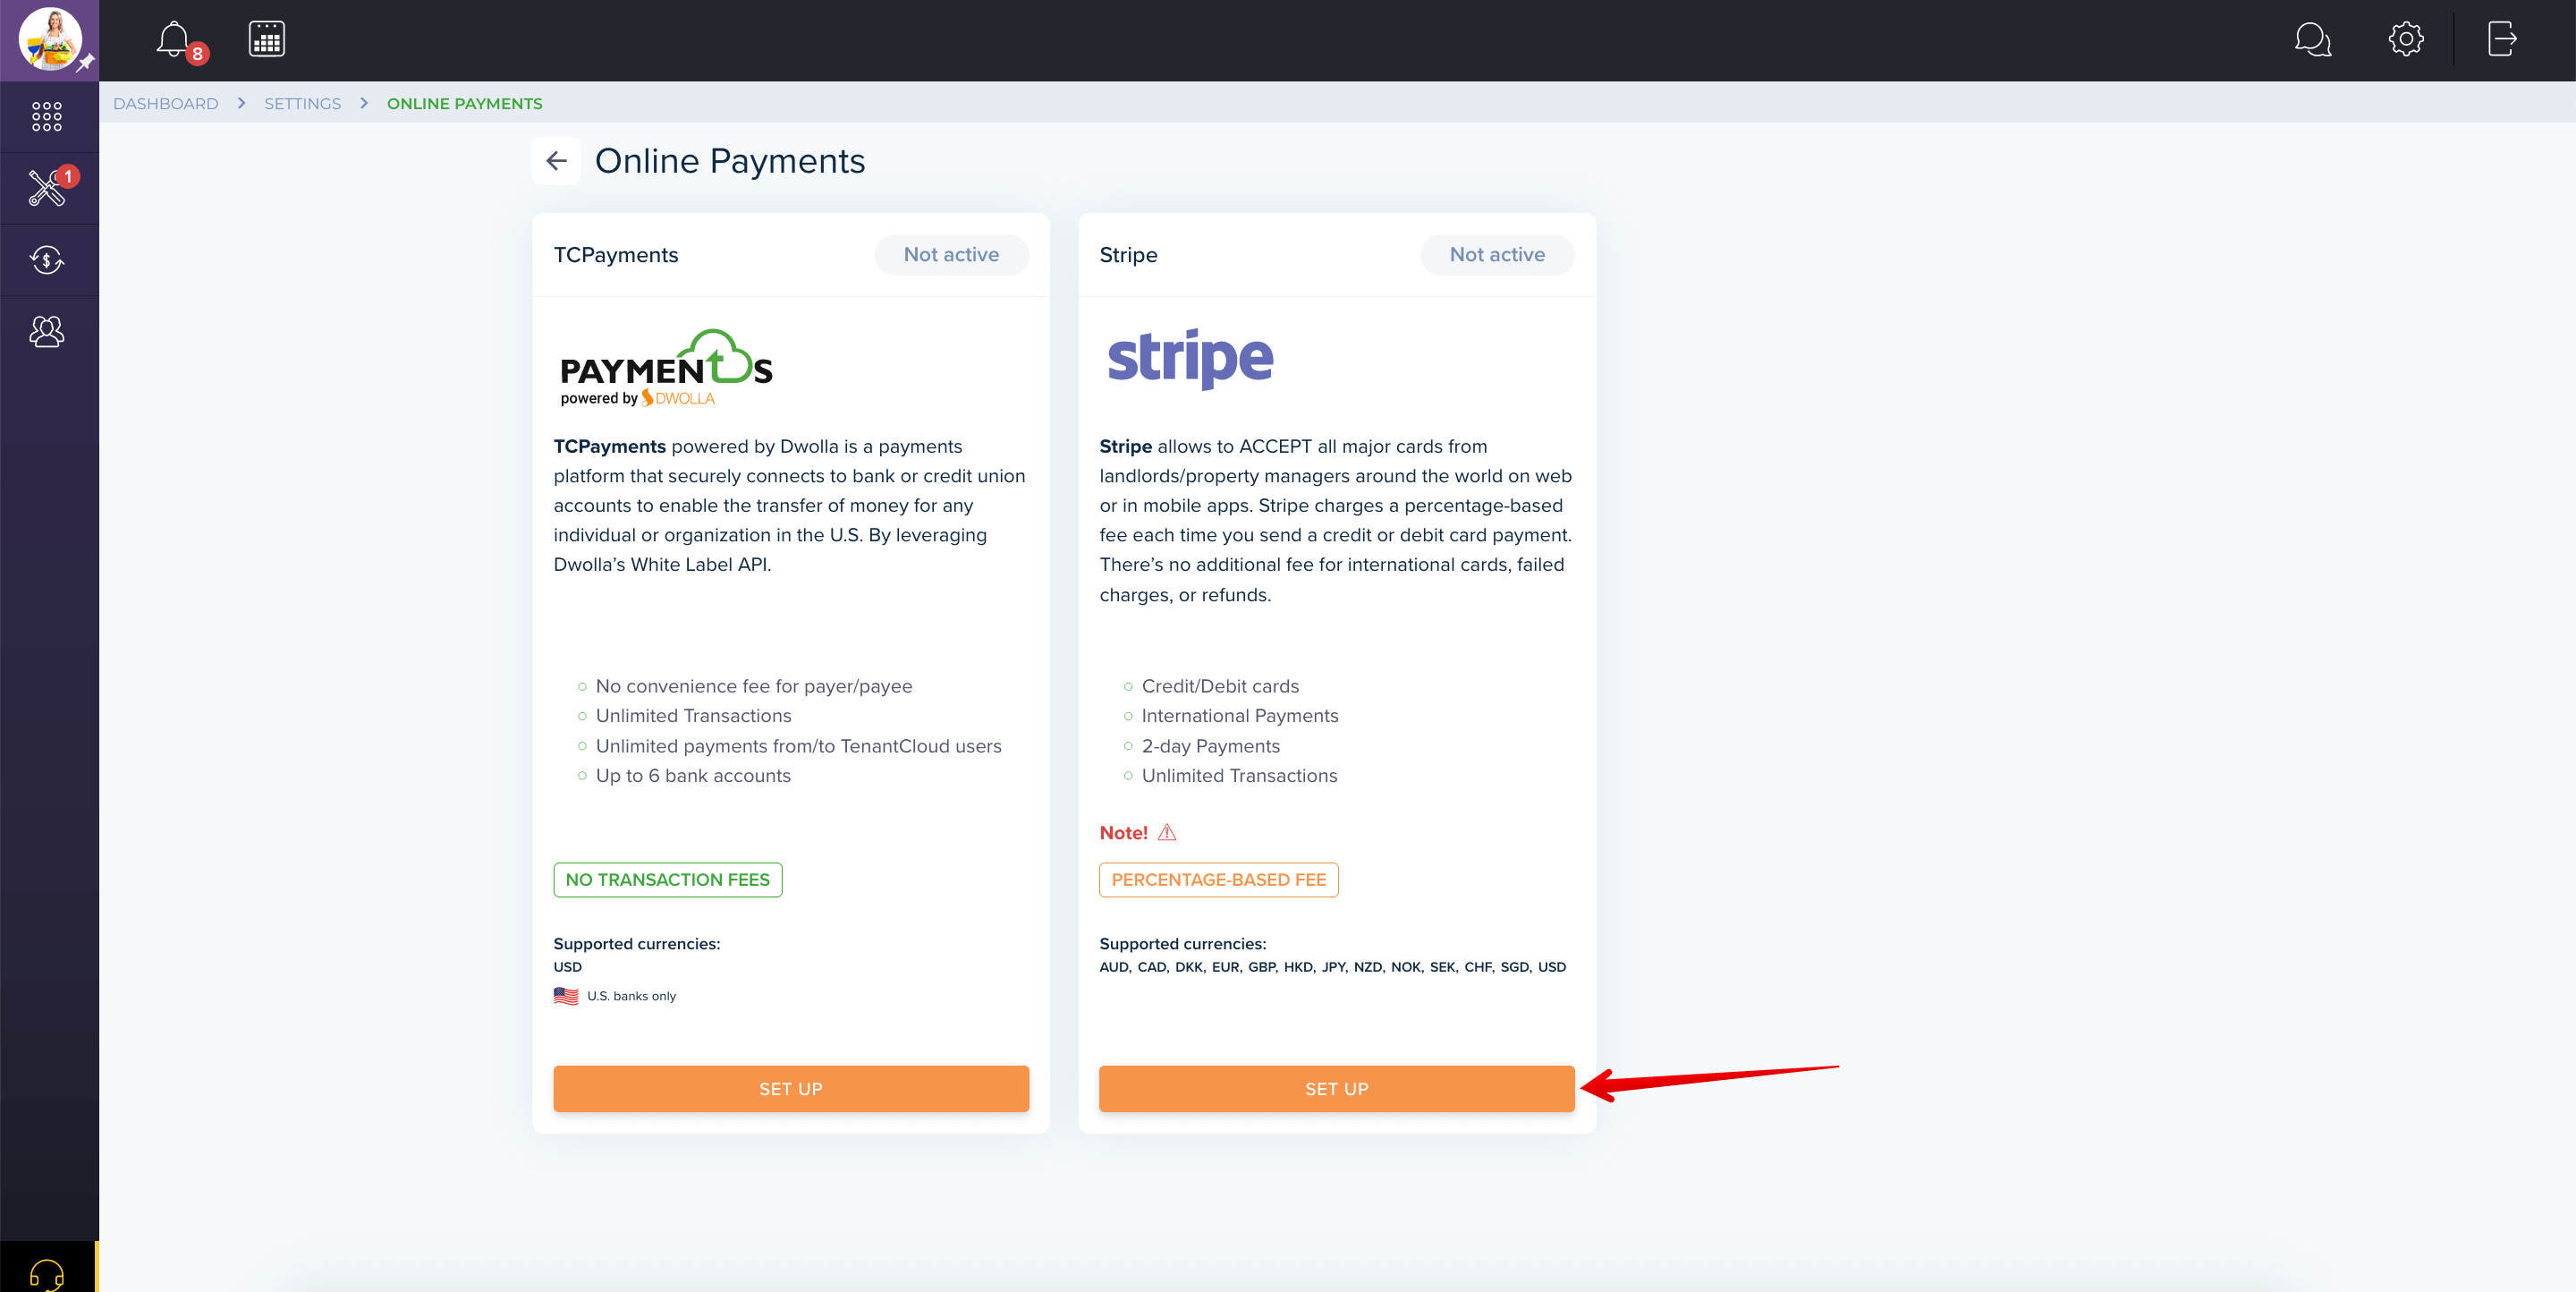The height and width of the screenshot is (1292, 2576).
Task: Click the logout icon
Action: point(2501,40)
